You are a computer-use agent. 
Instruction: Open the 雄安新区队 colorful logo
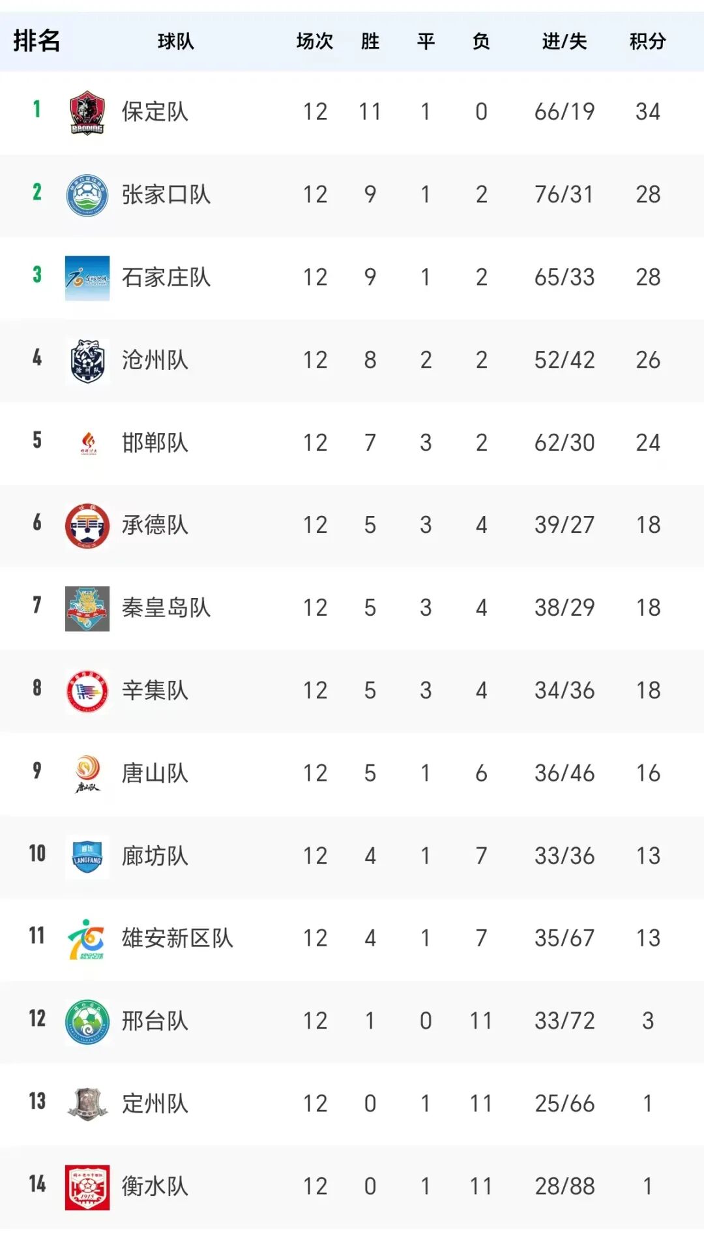[87, 939]
